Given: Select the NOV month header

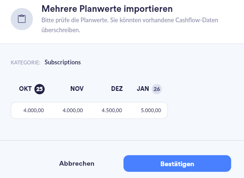Looking at the screenshot, I should [x=77, y=89].
